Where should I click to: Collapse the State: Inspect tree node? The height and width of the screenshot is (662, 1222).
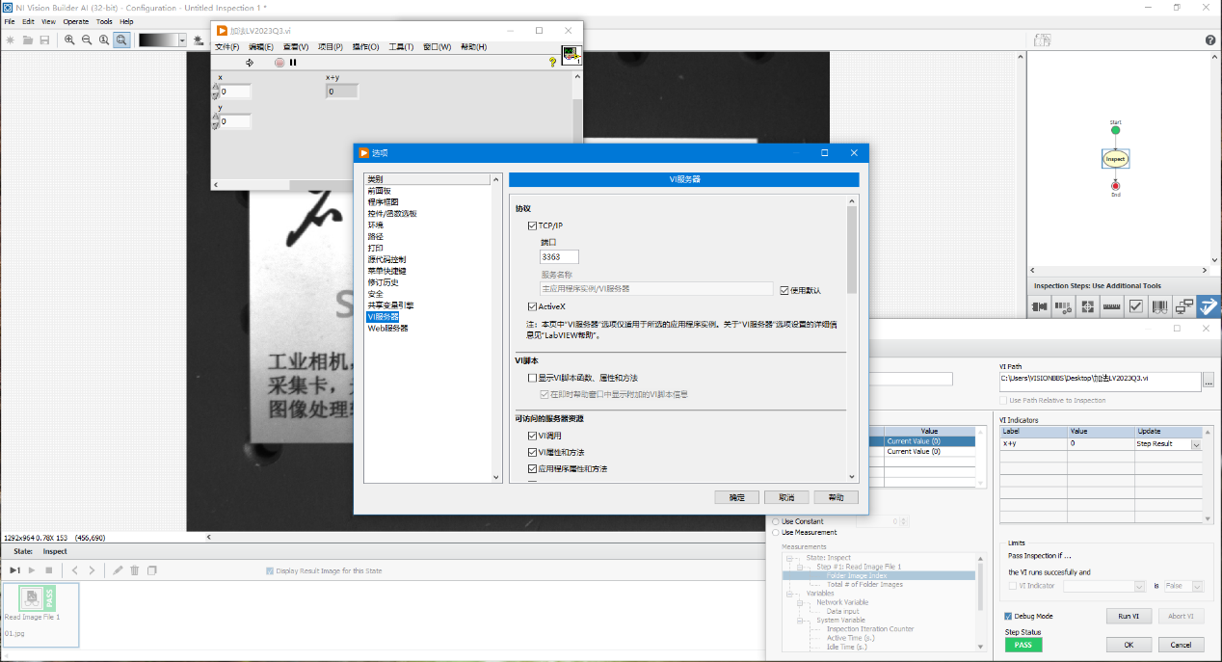[789, 558]
